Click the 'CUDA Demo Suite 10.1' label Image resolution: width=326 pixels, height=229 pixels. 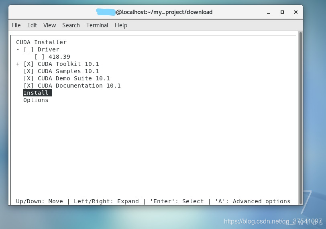73,79
